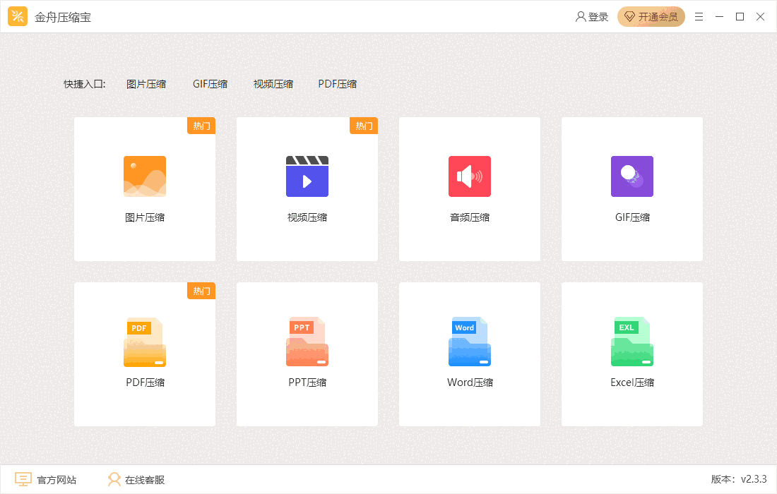Open the PDF压缩 document compressor
The height and width of the screenshot is (494, 777).
[144, 353]
